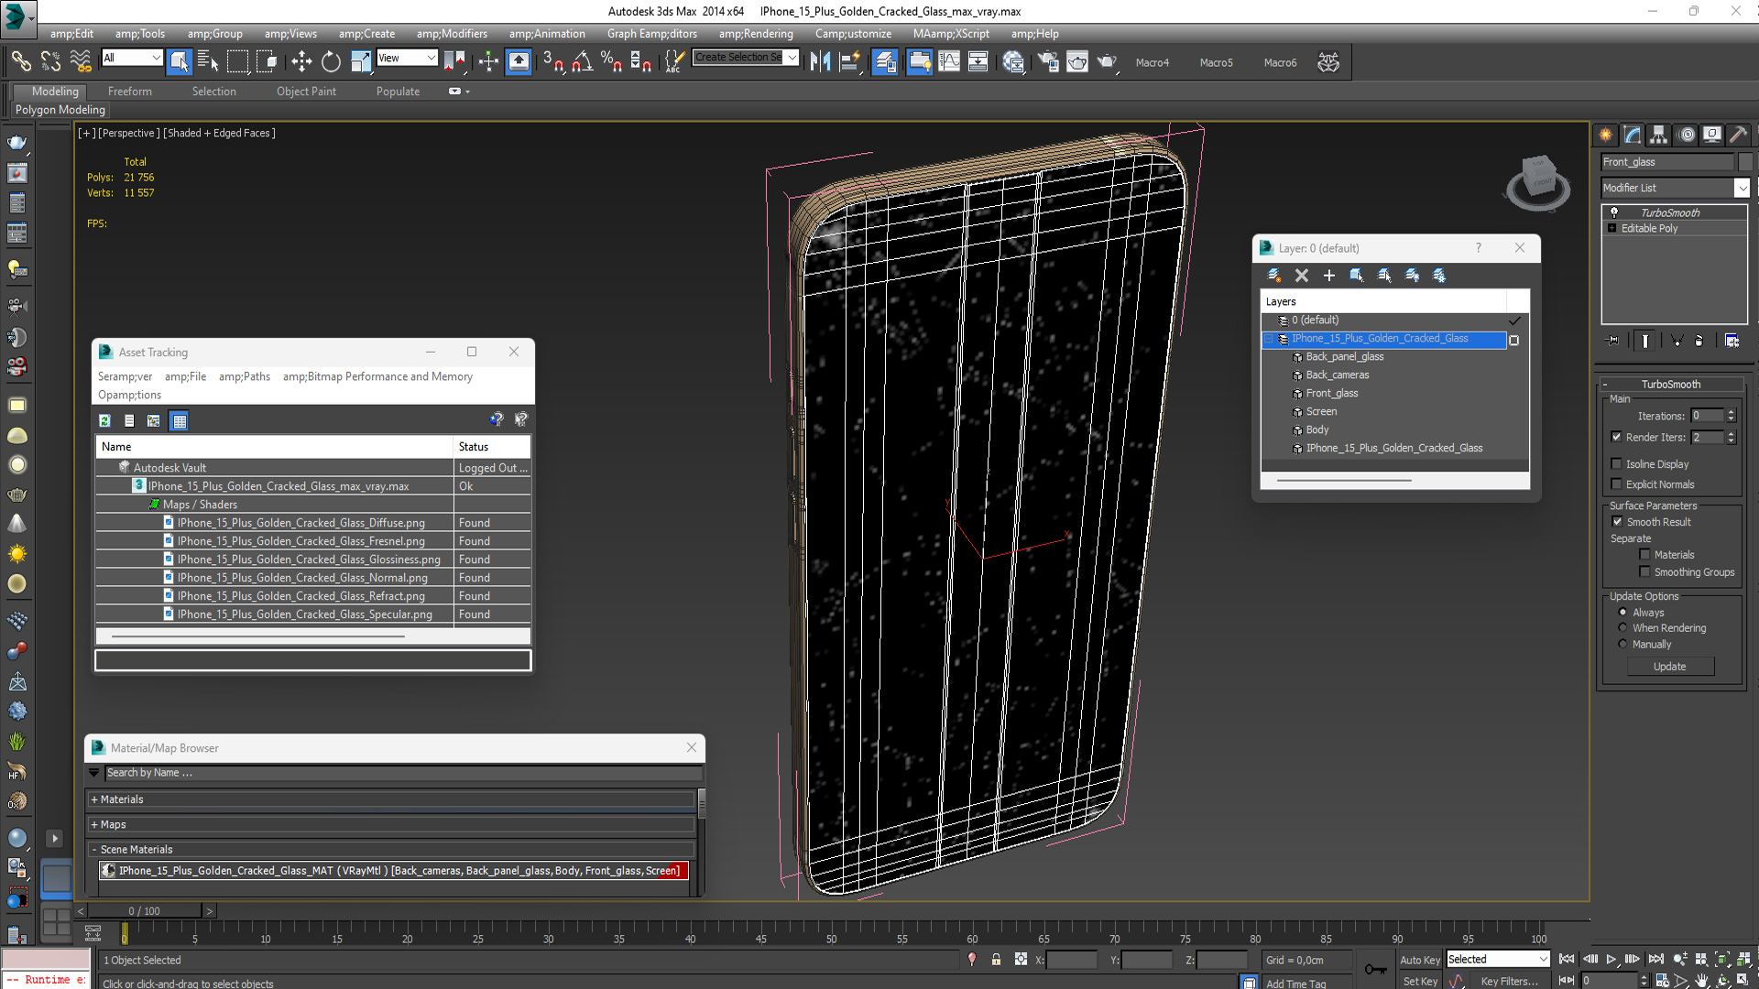Screen dimensions: 1759x989
Task: Open Key Filters button
Action: [x=1508, y=981]
